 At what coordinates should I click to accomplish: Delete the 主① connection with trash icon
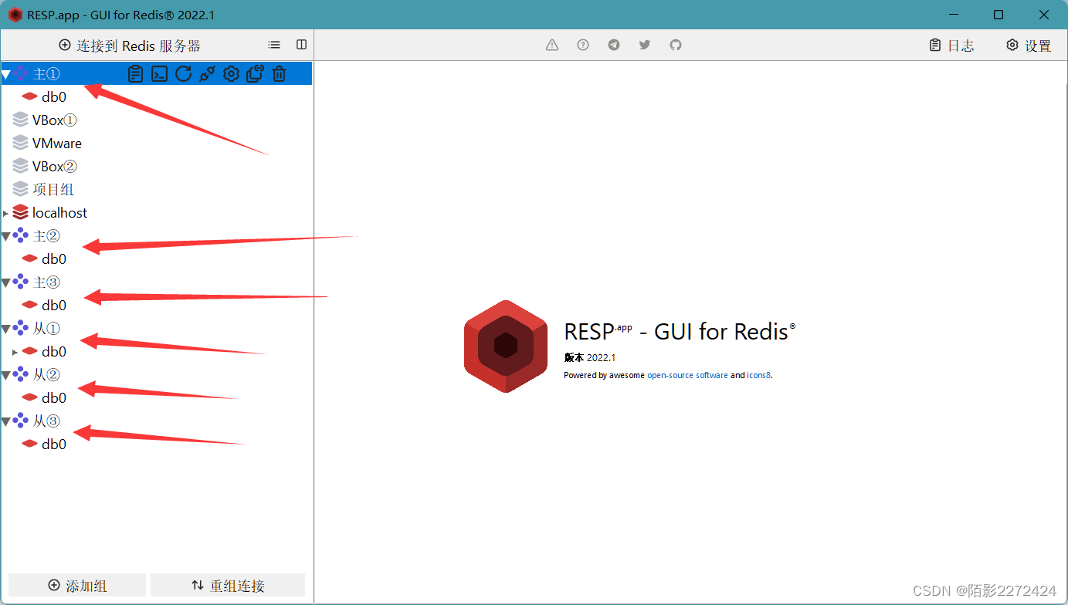[x=280, y=74]
